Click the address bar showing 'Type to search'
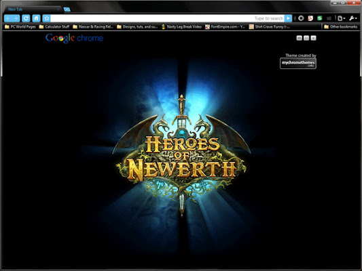Screen dimensions: 362x271 tap(167, 18)
